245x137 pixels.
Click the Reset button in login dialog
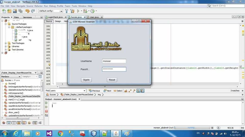pos(112,80)
